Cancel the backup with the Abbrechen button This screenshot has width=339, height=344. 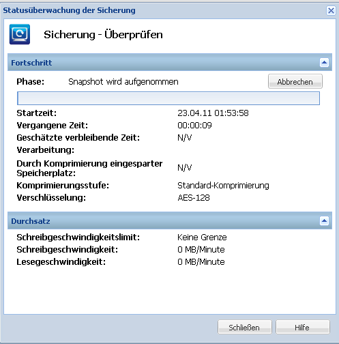pos(295,81)
